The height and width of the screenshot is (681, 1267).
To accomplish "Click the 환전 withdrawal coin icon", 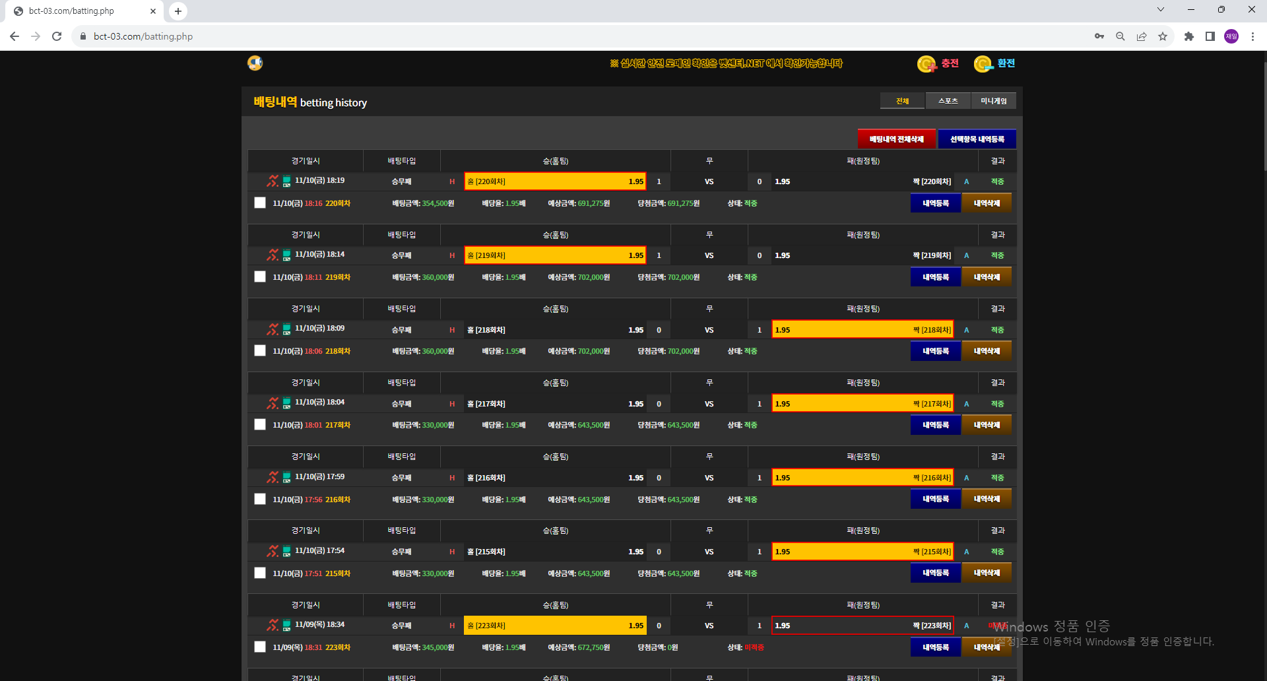I will (983, 64).
